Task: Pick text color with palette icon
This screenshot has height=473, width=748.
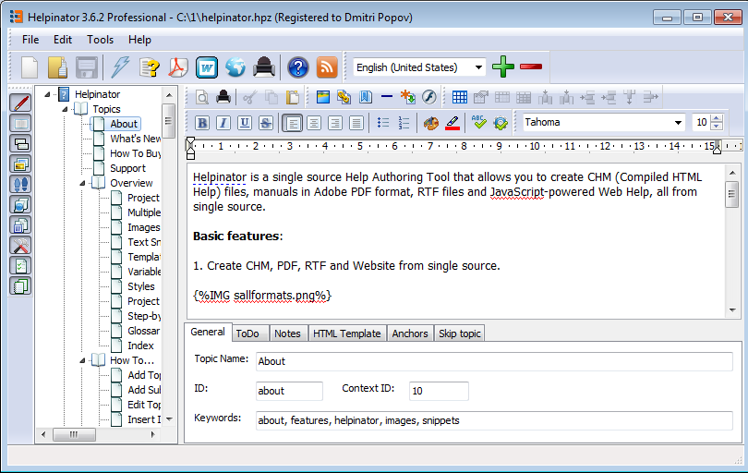Action: click(430, 123)
